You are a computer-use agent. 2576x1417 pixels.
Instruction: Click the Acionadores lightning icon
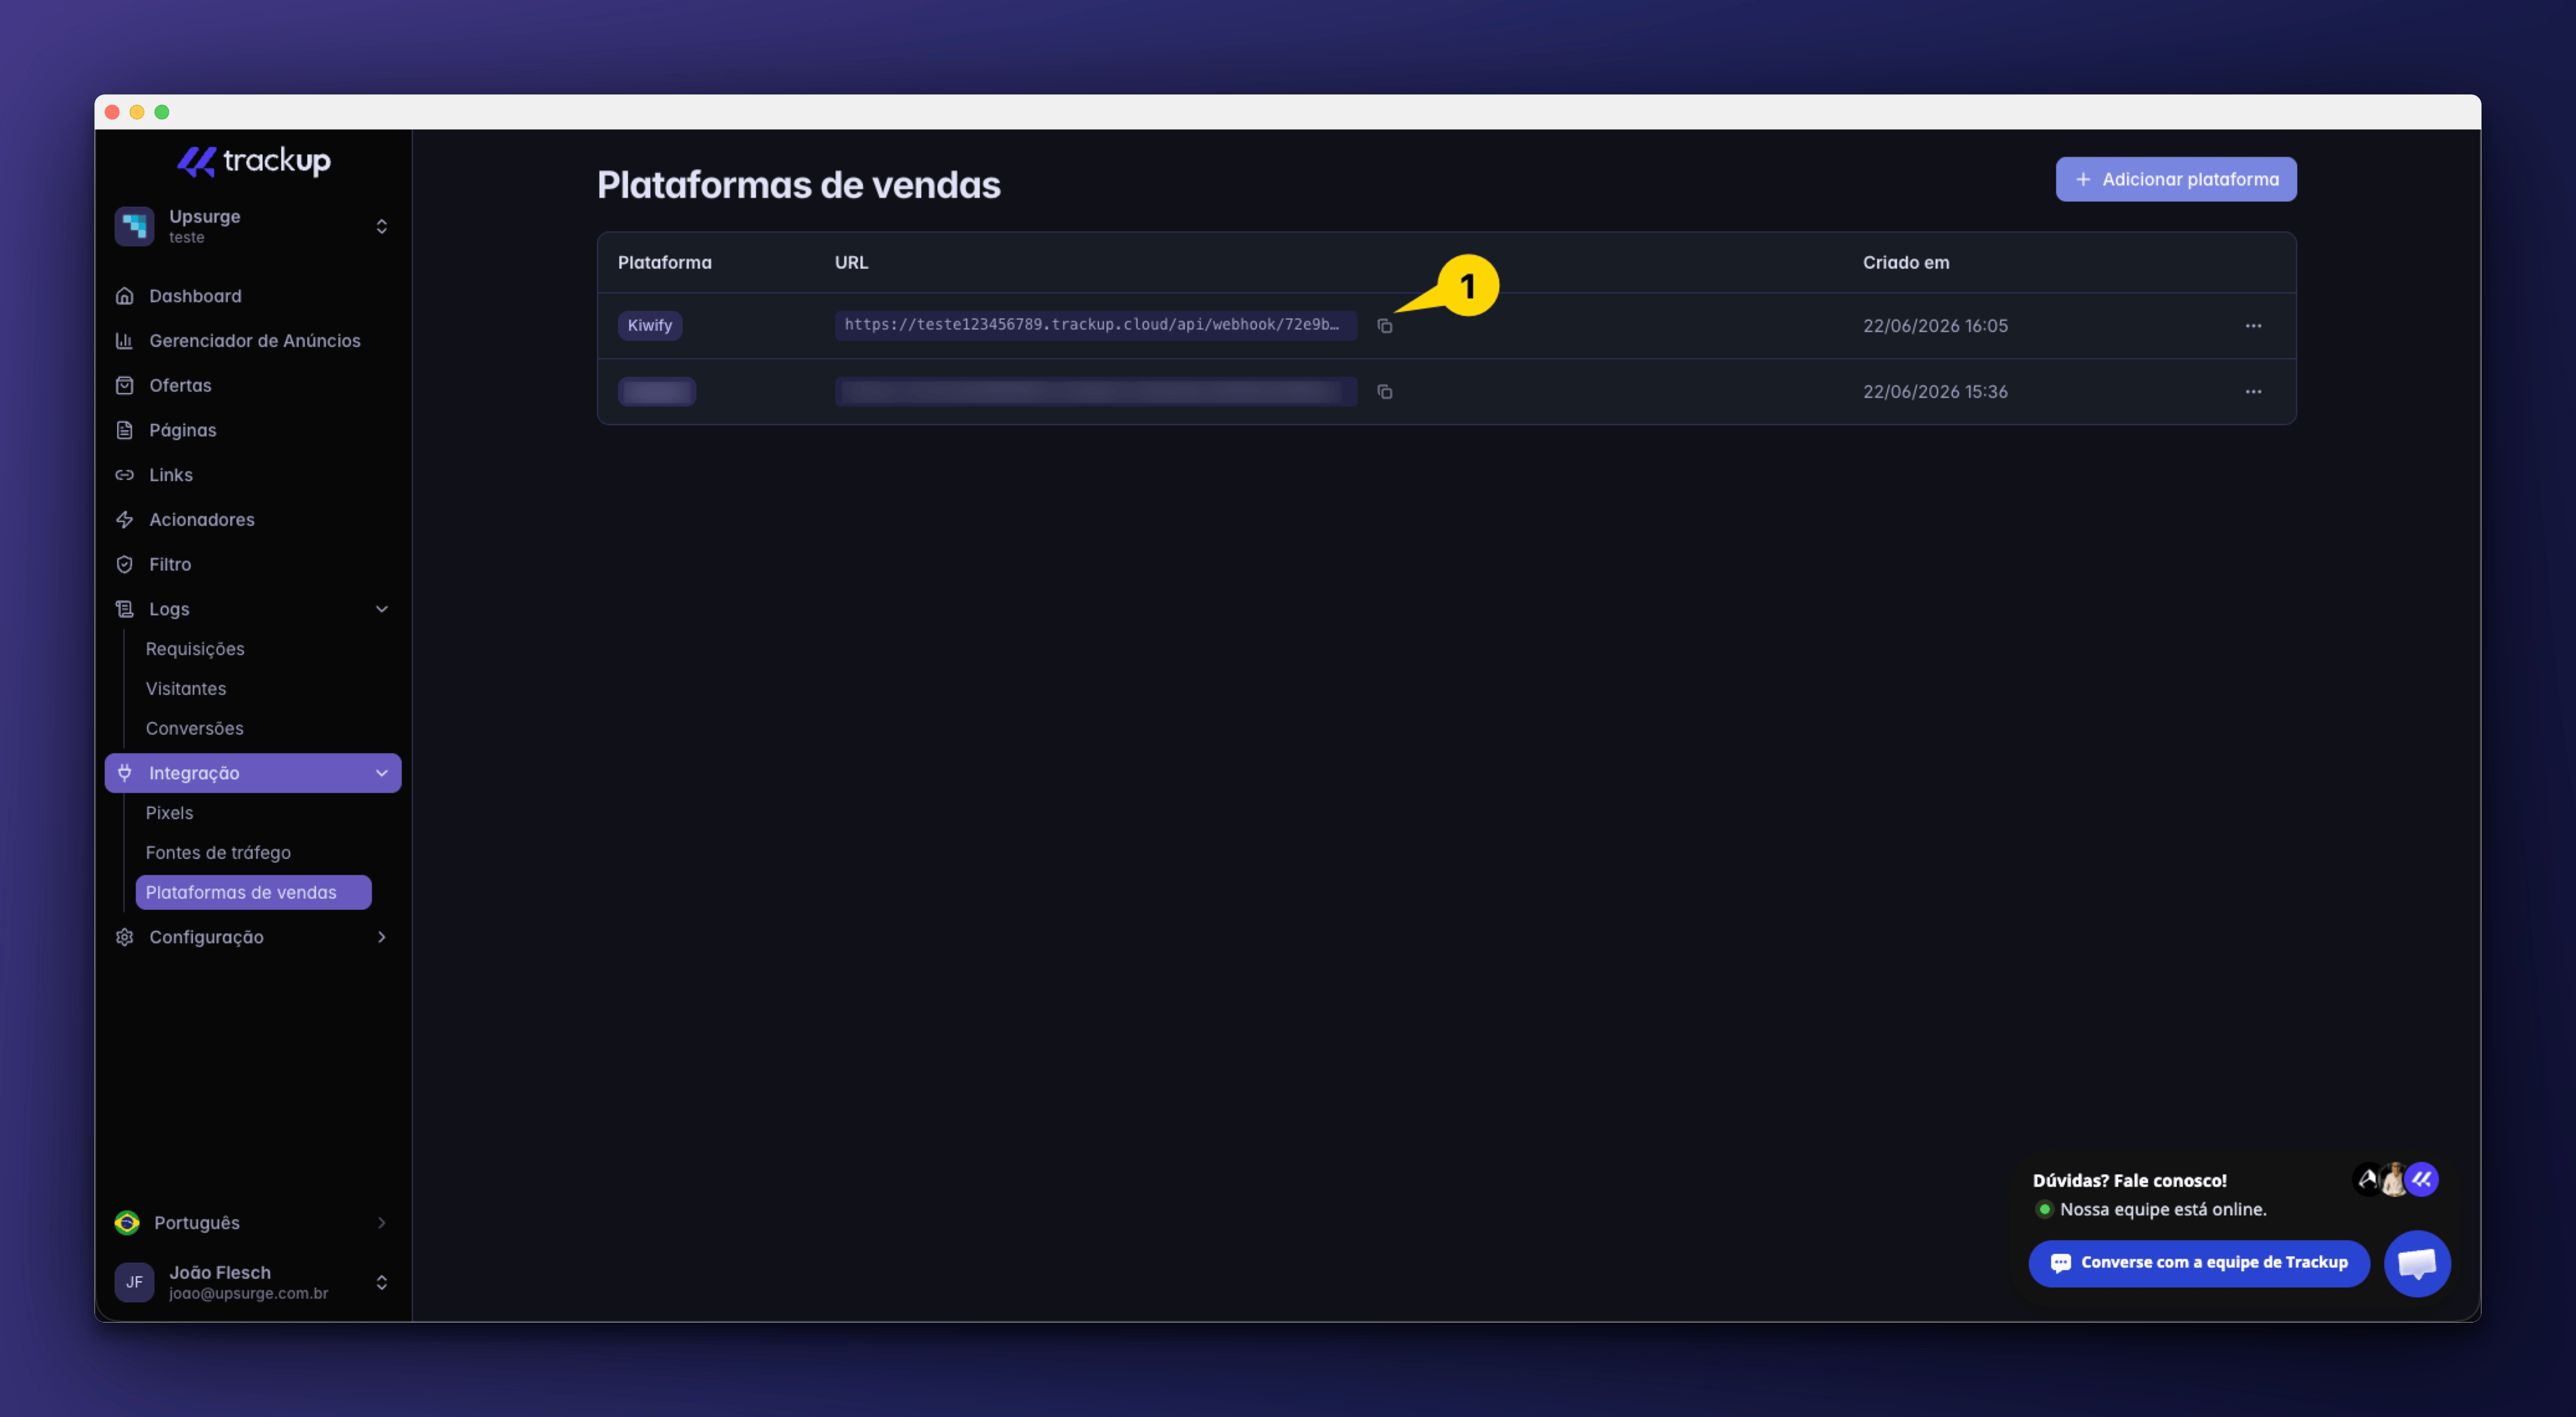(x=124, y=519)
